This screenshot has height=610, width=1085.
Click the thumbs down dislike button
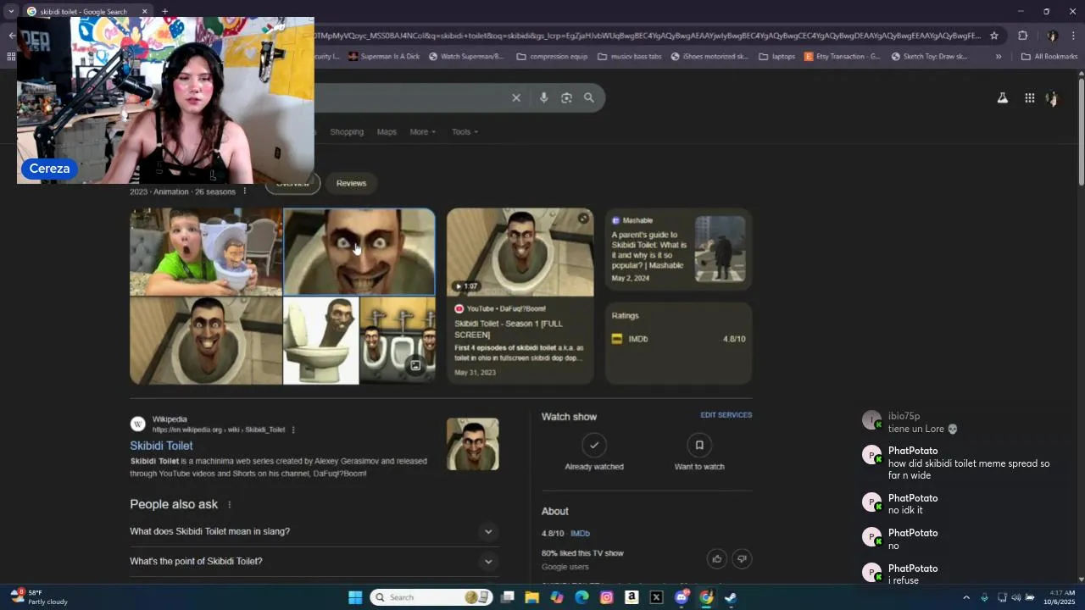[x=742, y=558]
